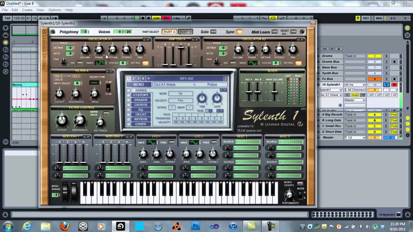Open MISC 1 first Source dropdown
This screenshot has height=232, width=413.
[247, 142]
